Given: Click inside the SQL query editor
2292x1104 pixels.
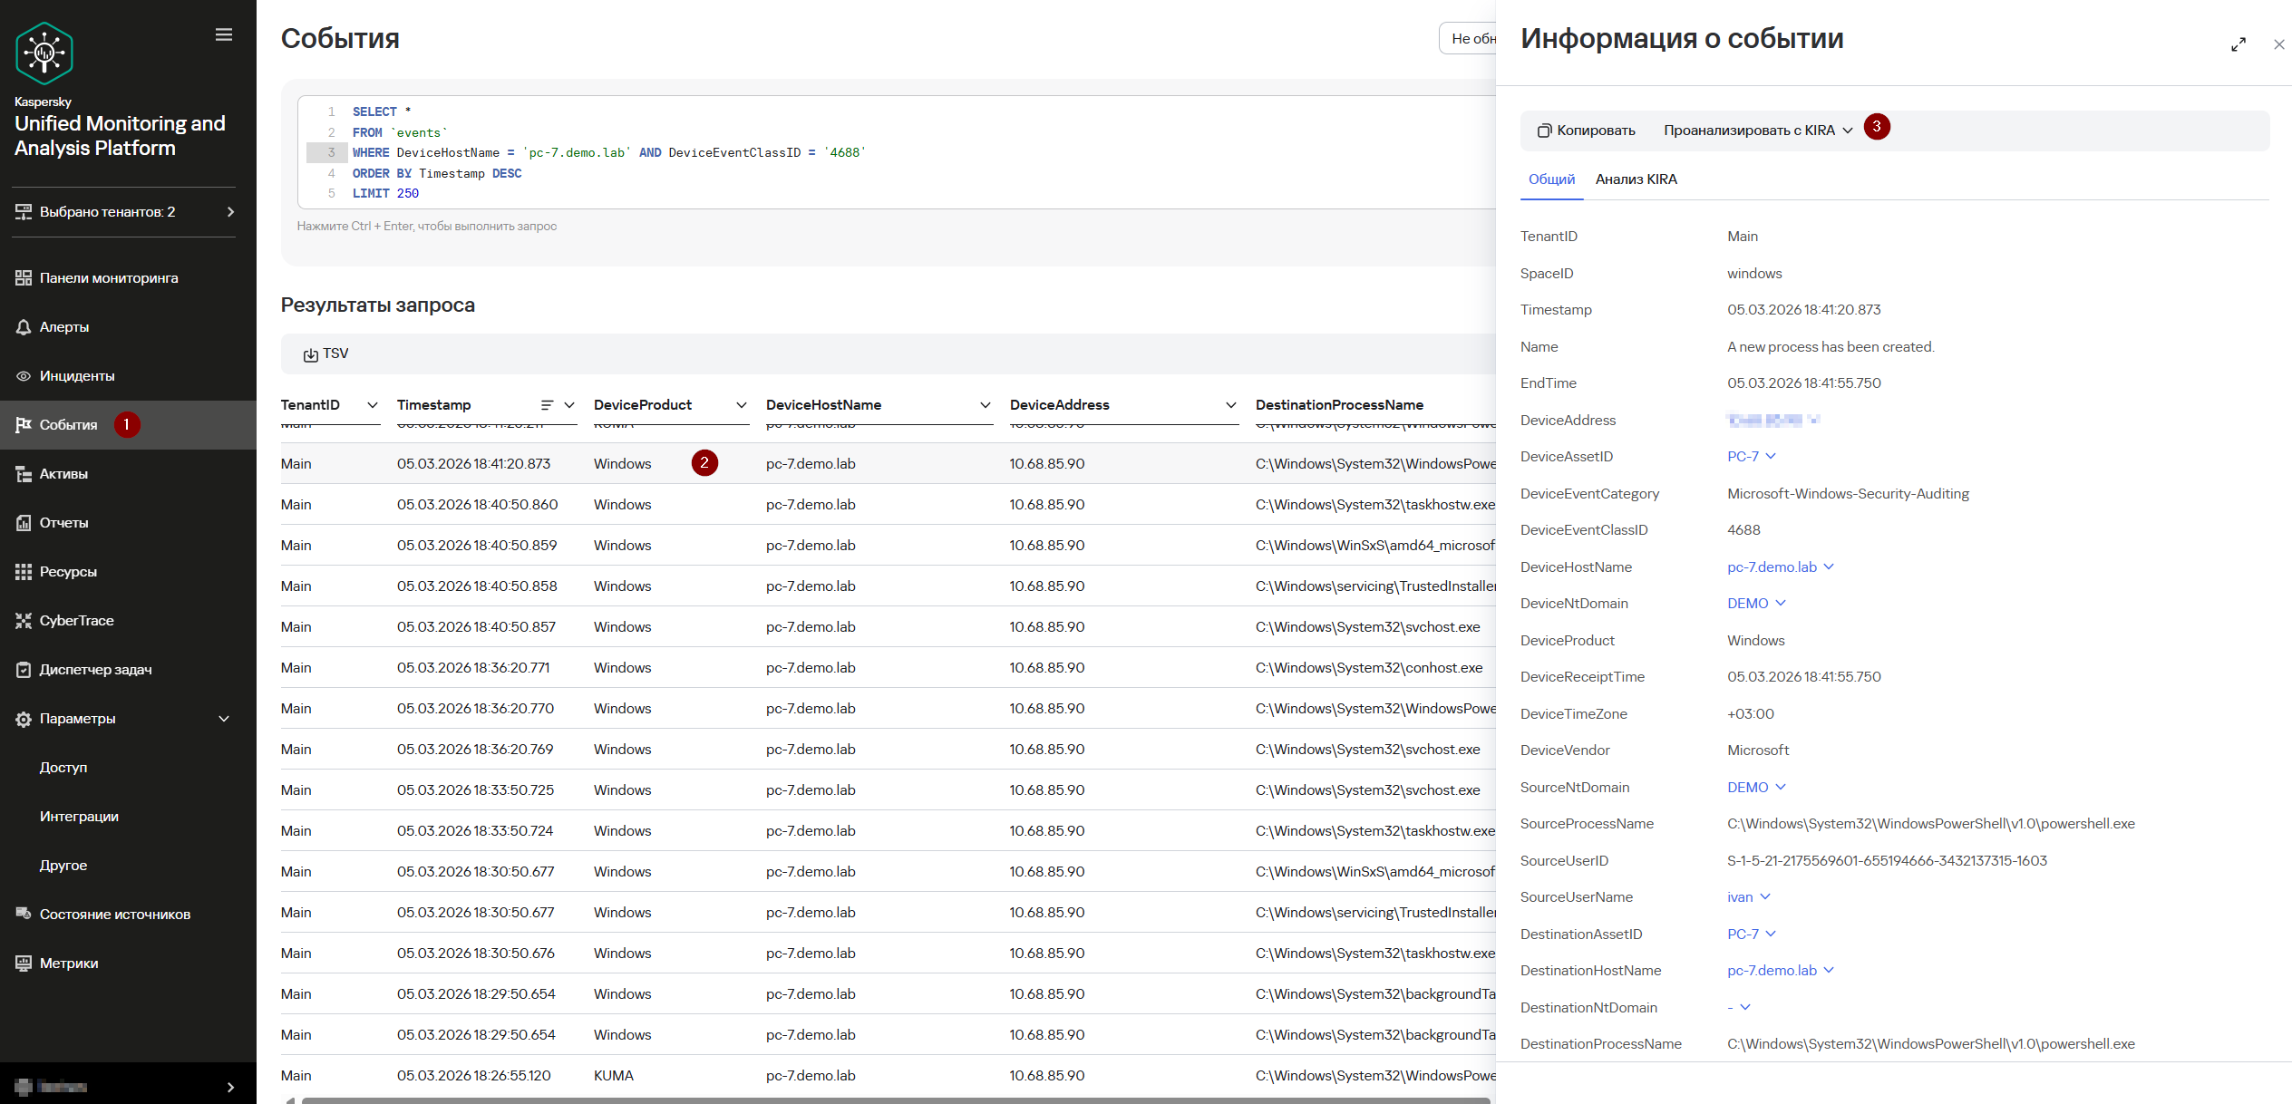Looking at the screenshot, I should coord(898,152).
